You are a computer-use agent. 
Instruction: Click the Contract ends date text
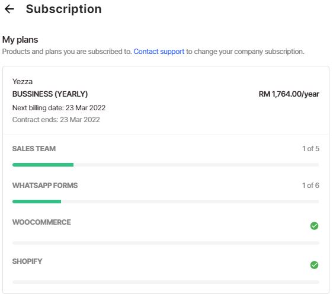[56, 120]
